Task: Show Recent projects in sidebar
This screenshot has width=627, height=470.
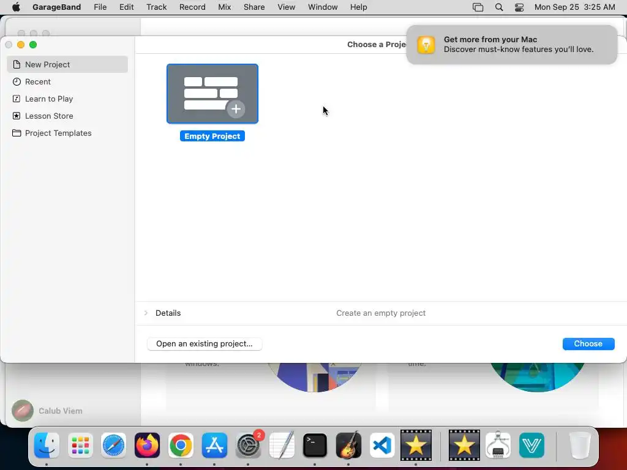Action: pos(67,81)
